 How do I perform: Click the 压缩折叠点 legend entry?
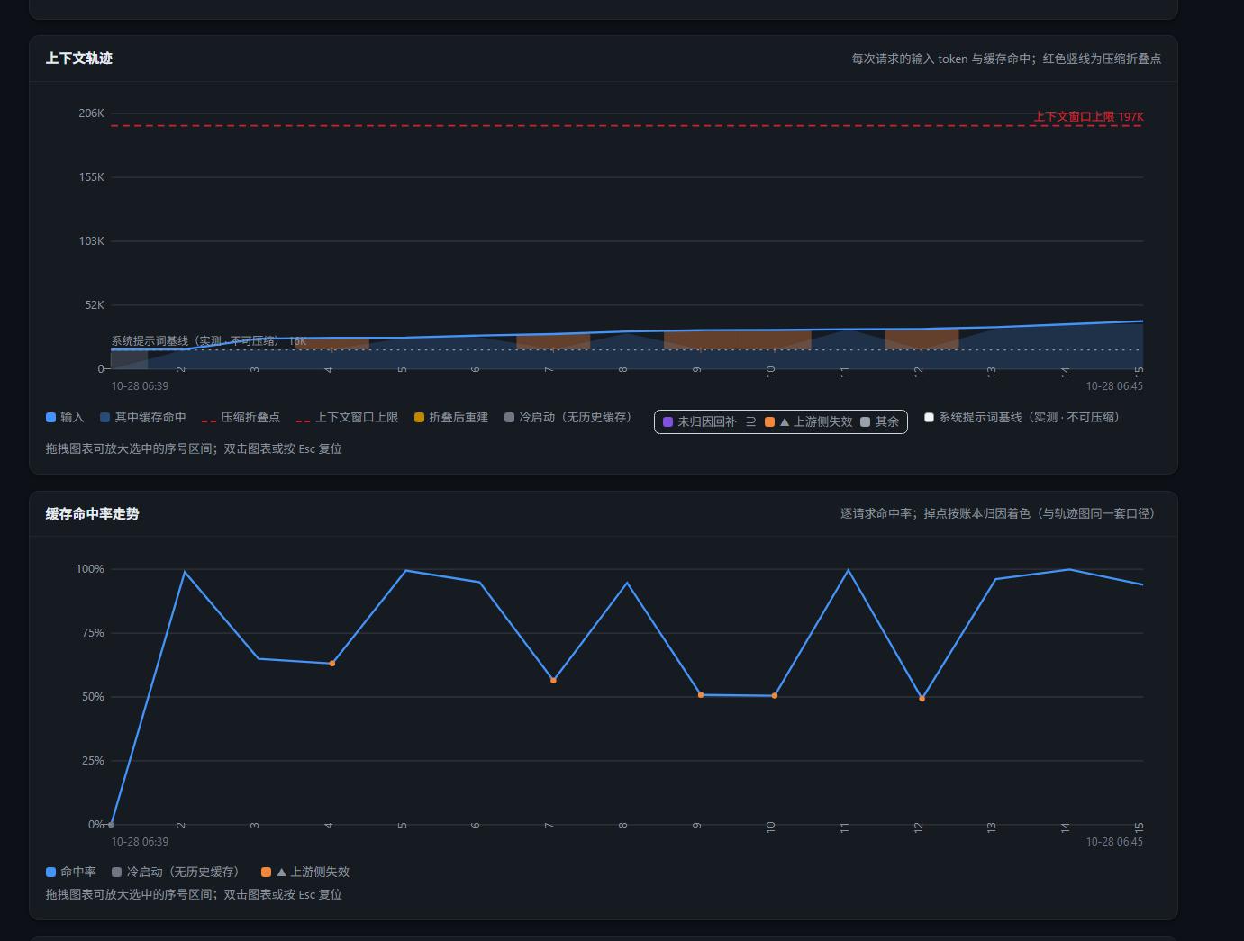point(241,418)
